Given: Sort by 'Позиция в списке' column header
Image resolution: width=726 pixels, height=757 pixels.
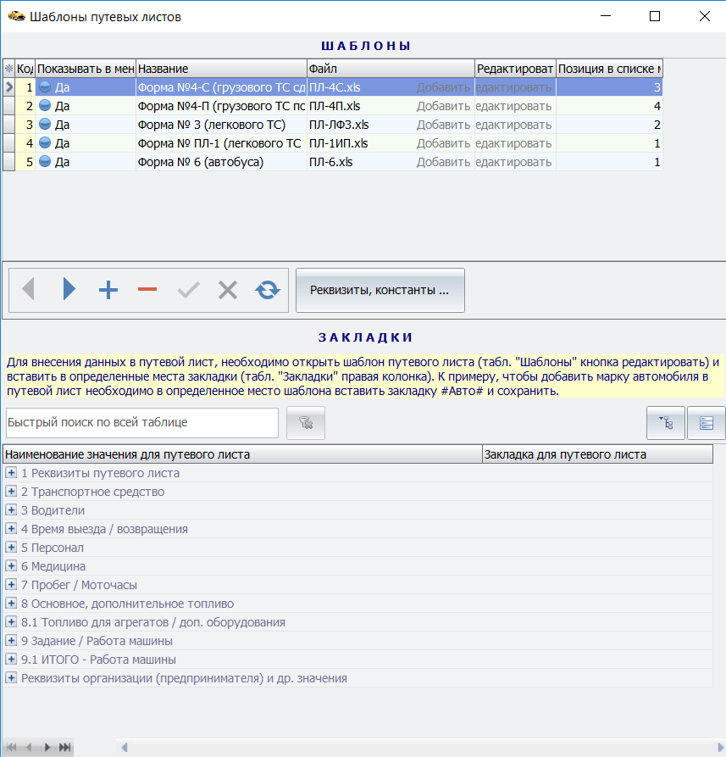Looking at the screenshot, I should click(x=609, y=69).
